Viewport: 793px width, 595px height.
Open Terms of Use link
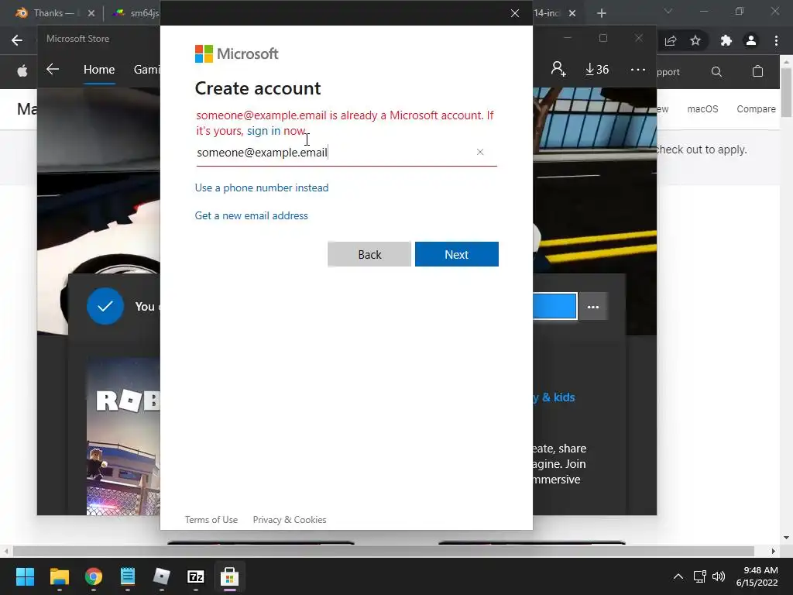tap(211, 520)
